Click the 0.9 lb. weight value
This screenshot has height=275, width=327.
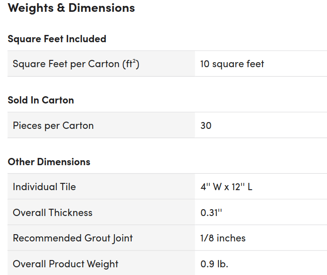coord(214,264)
